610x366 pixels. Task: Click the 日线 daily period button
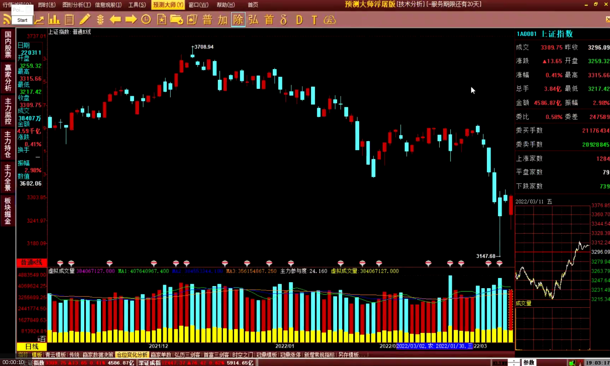click(x=32, y=346)
